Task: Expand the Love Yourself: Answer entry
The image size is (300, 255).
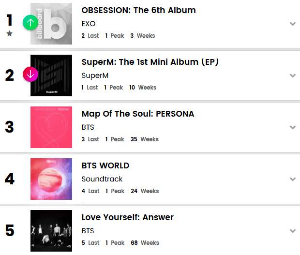Action: [x=292, y=231]
